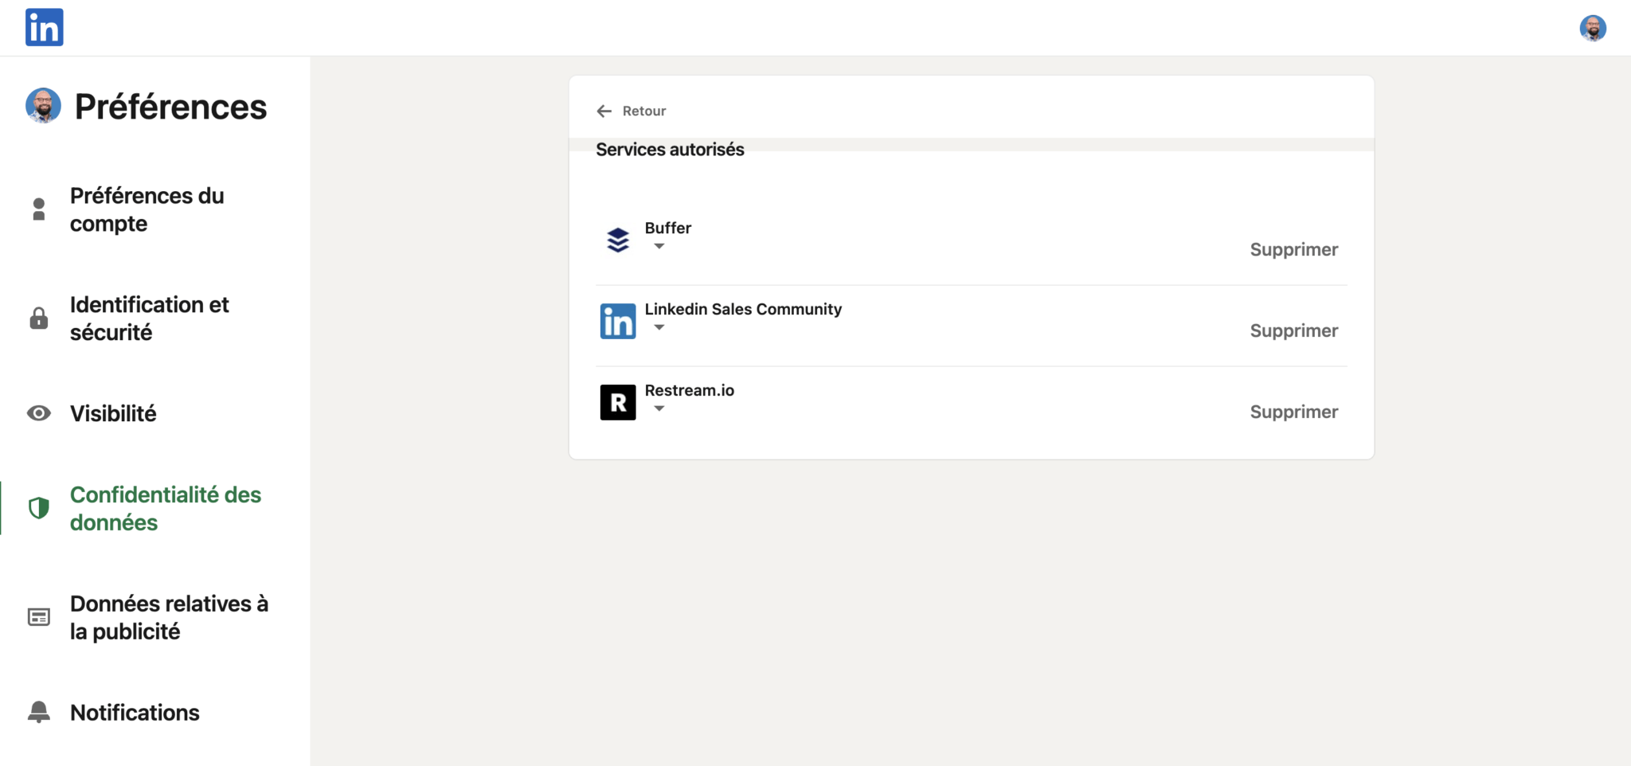The image size is (1631, 766).
Task: Expand the Restream.io details arrow
Action: click(x=659, y=408)
